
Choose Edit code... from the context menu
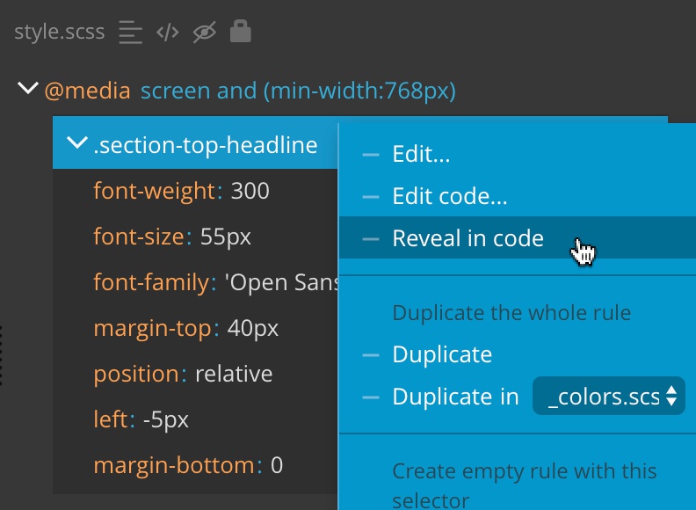450,196
